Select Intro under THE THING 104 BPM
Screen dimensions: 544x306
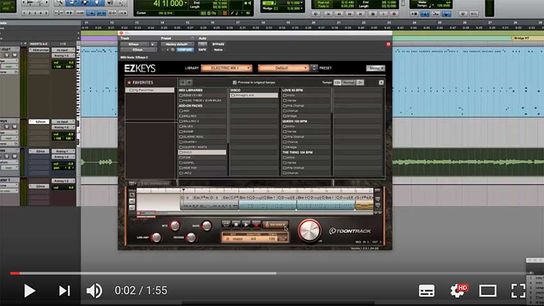pyautogui.click(x=305, y=158)
